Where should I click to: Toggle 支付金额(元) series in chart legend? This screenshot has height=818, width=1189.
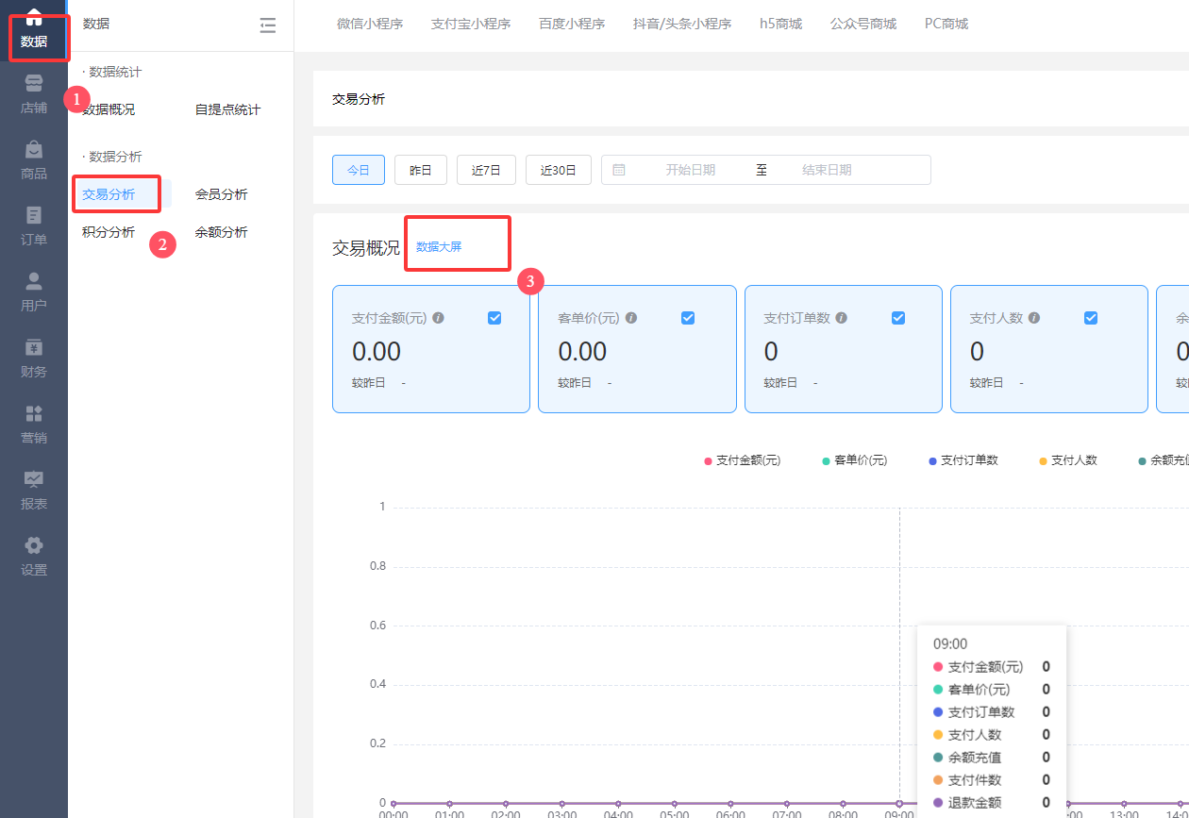point(743,460)
